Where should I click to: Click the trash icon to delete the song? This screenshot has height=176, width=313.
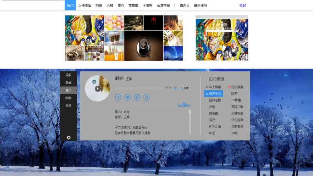click(137, 97)
